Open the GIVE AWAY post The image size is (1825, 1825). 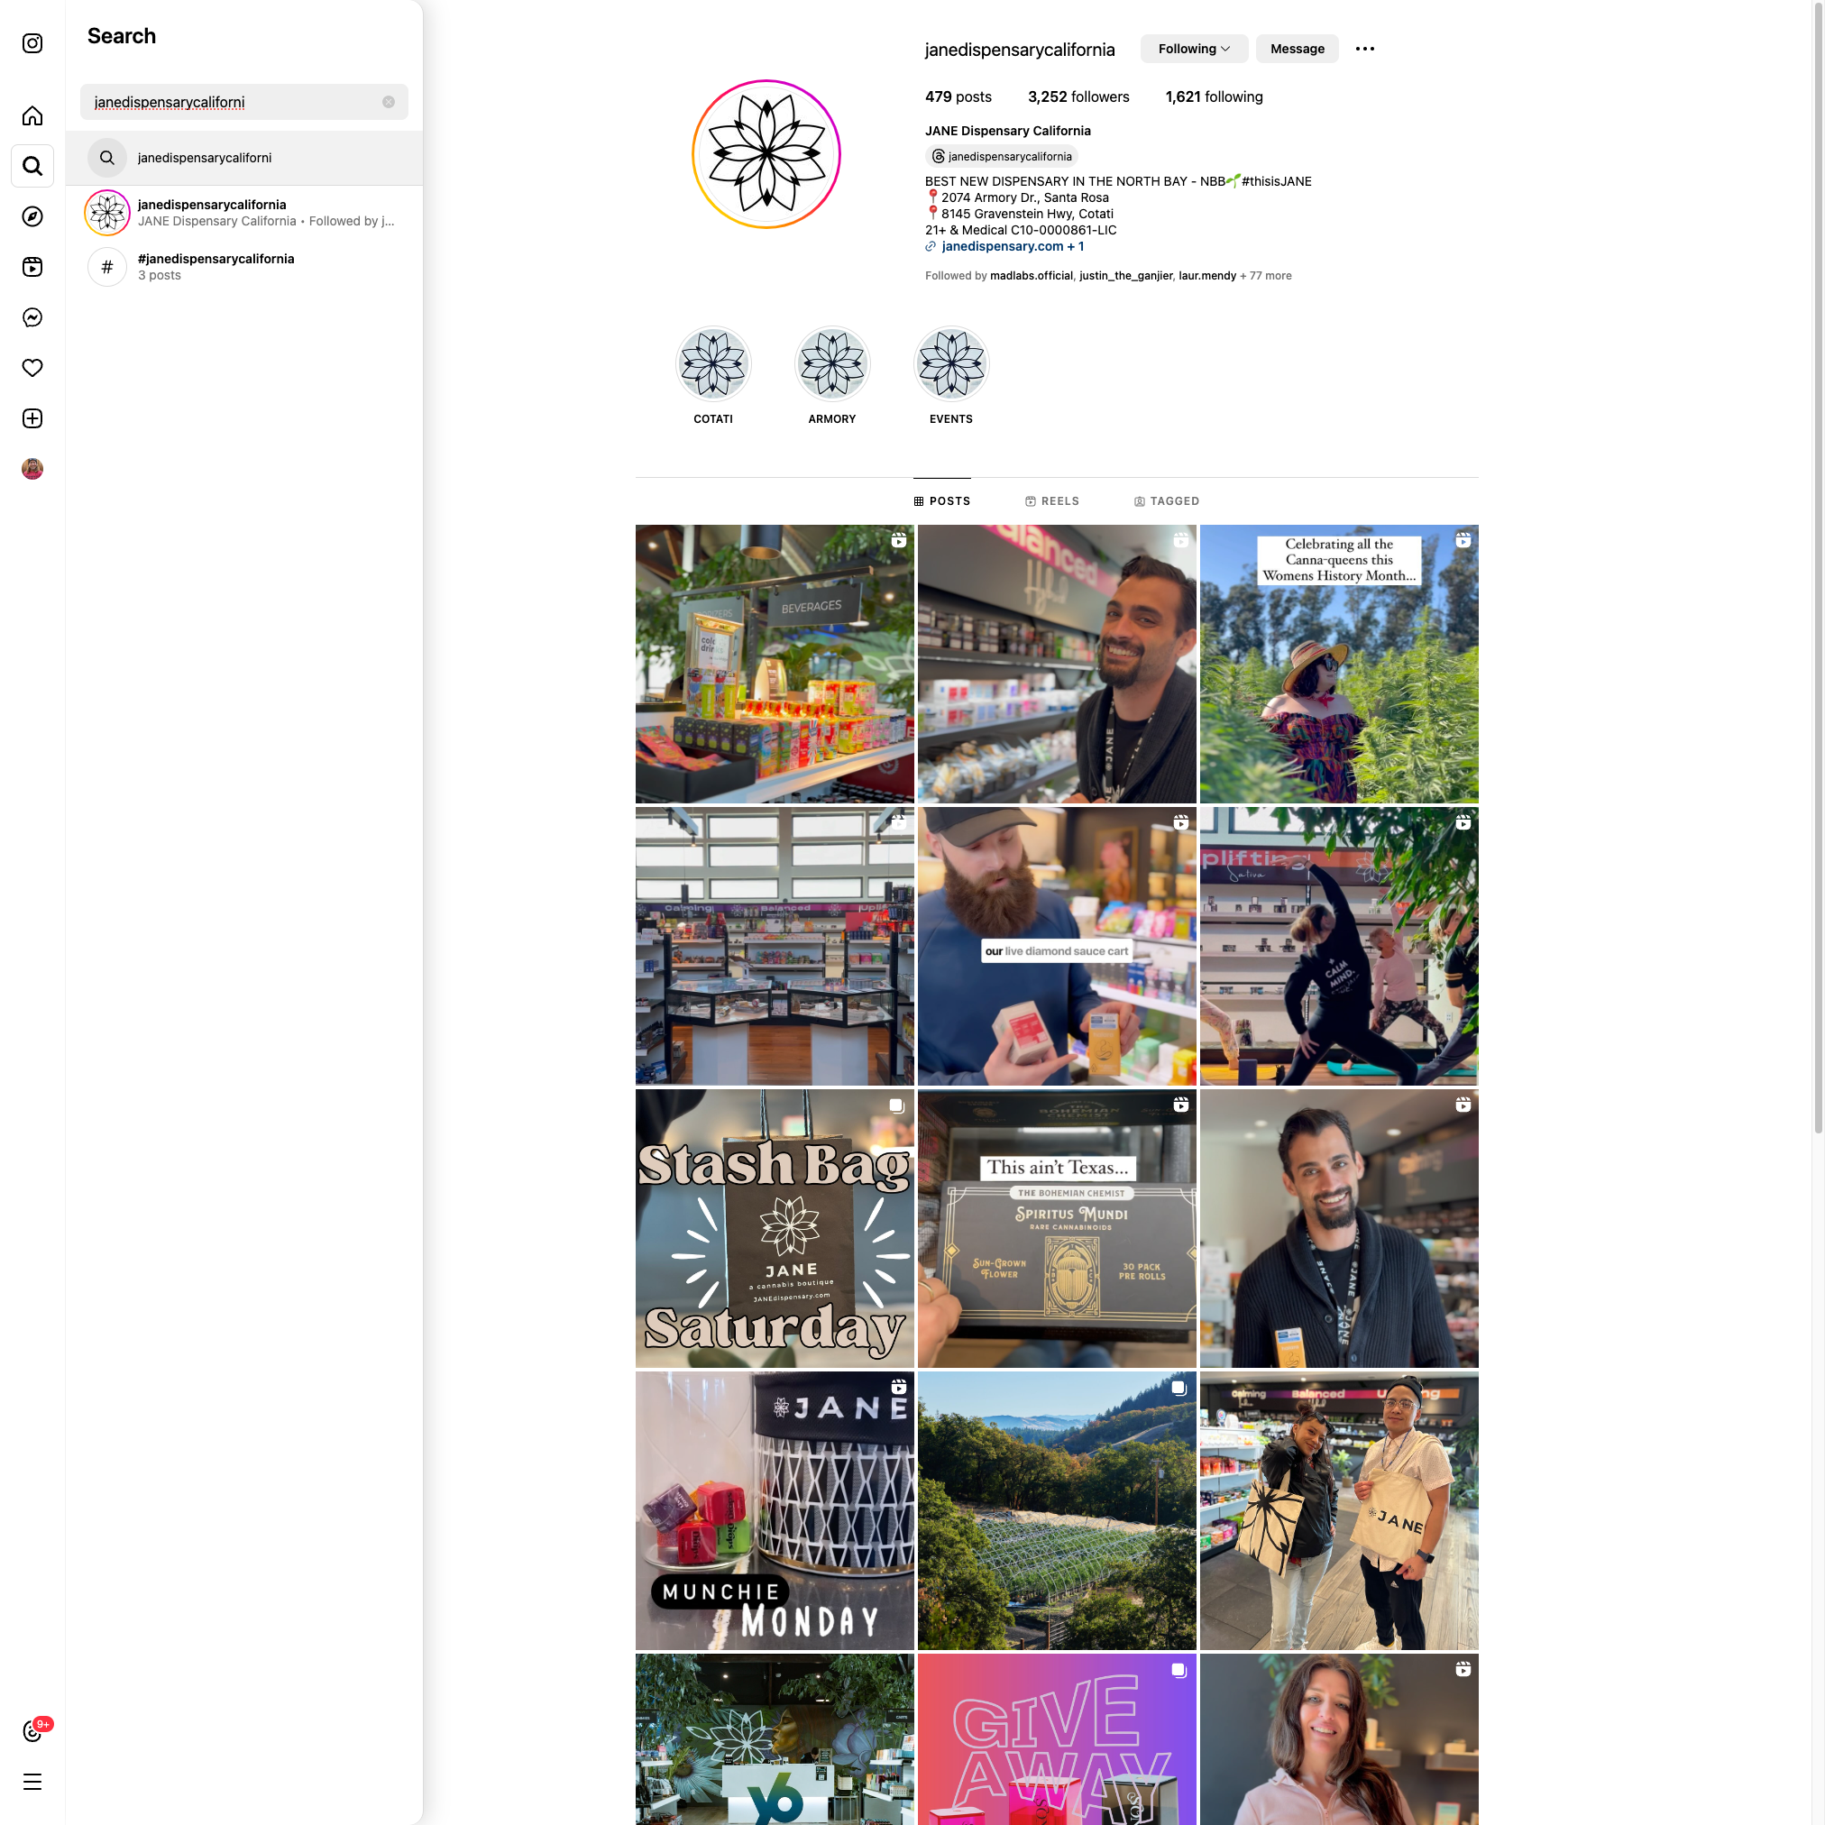(1057, 1739)
